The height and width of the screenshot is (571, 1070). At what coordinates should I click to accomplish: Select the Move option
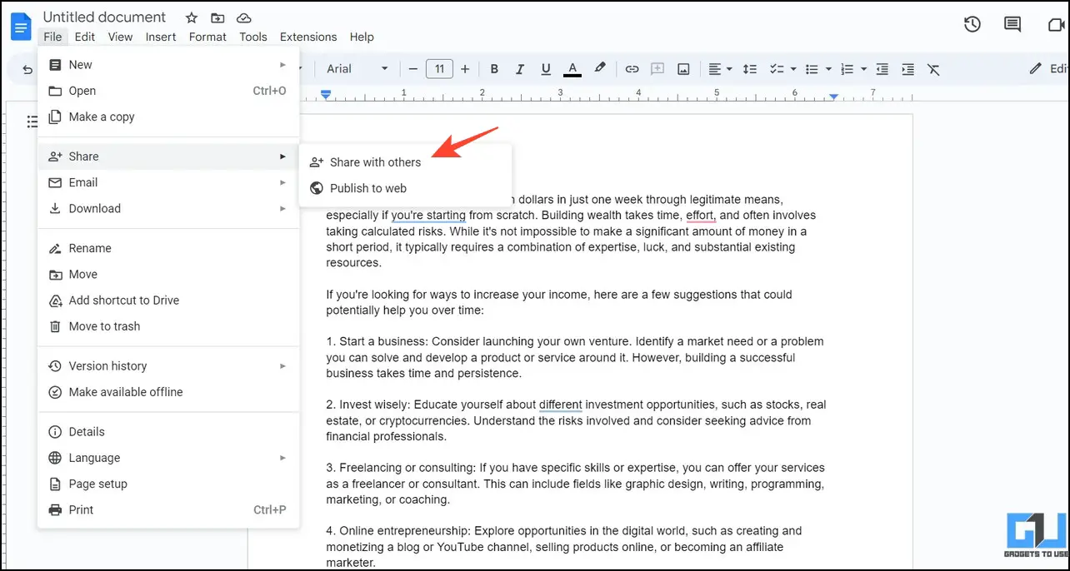point(168,274)
